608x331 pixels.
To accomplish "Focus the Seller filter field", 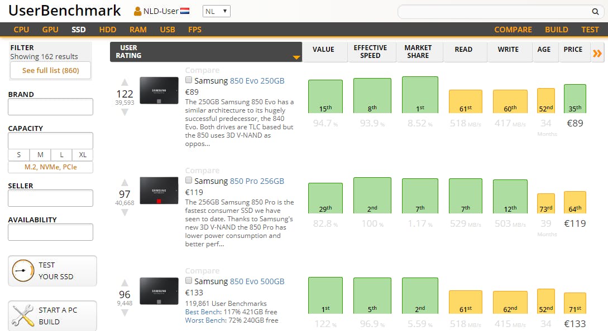I will click(x=50, y=198).
